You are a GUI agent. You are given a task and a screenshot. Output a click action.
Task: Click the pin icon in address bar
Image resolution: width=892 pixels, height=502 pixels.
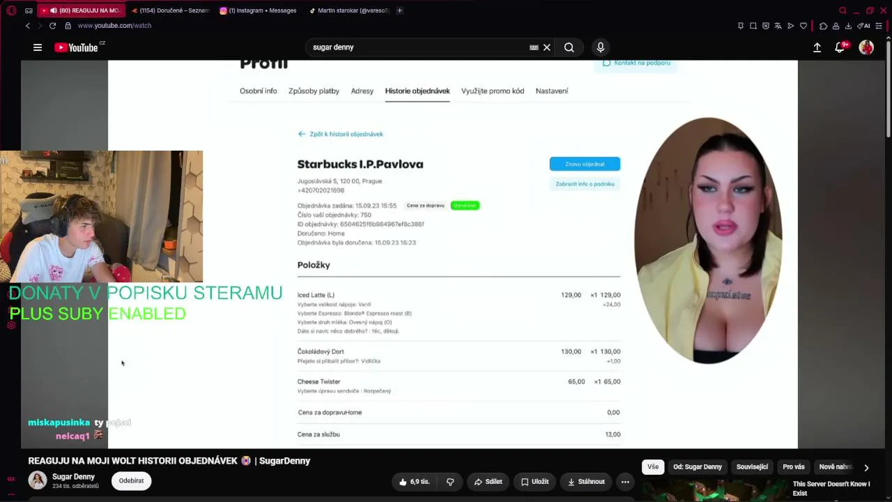740,26
